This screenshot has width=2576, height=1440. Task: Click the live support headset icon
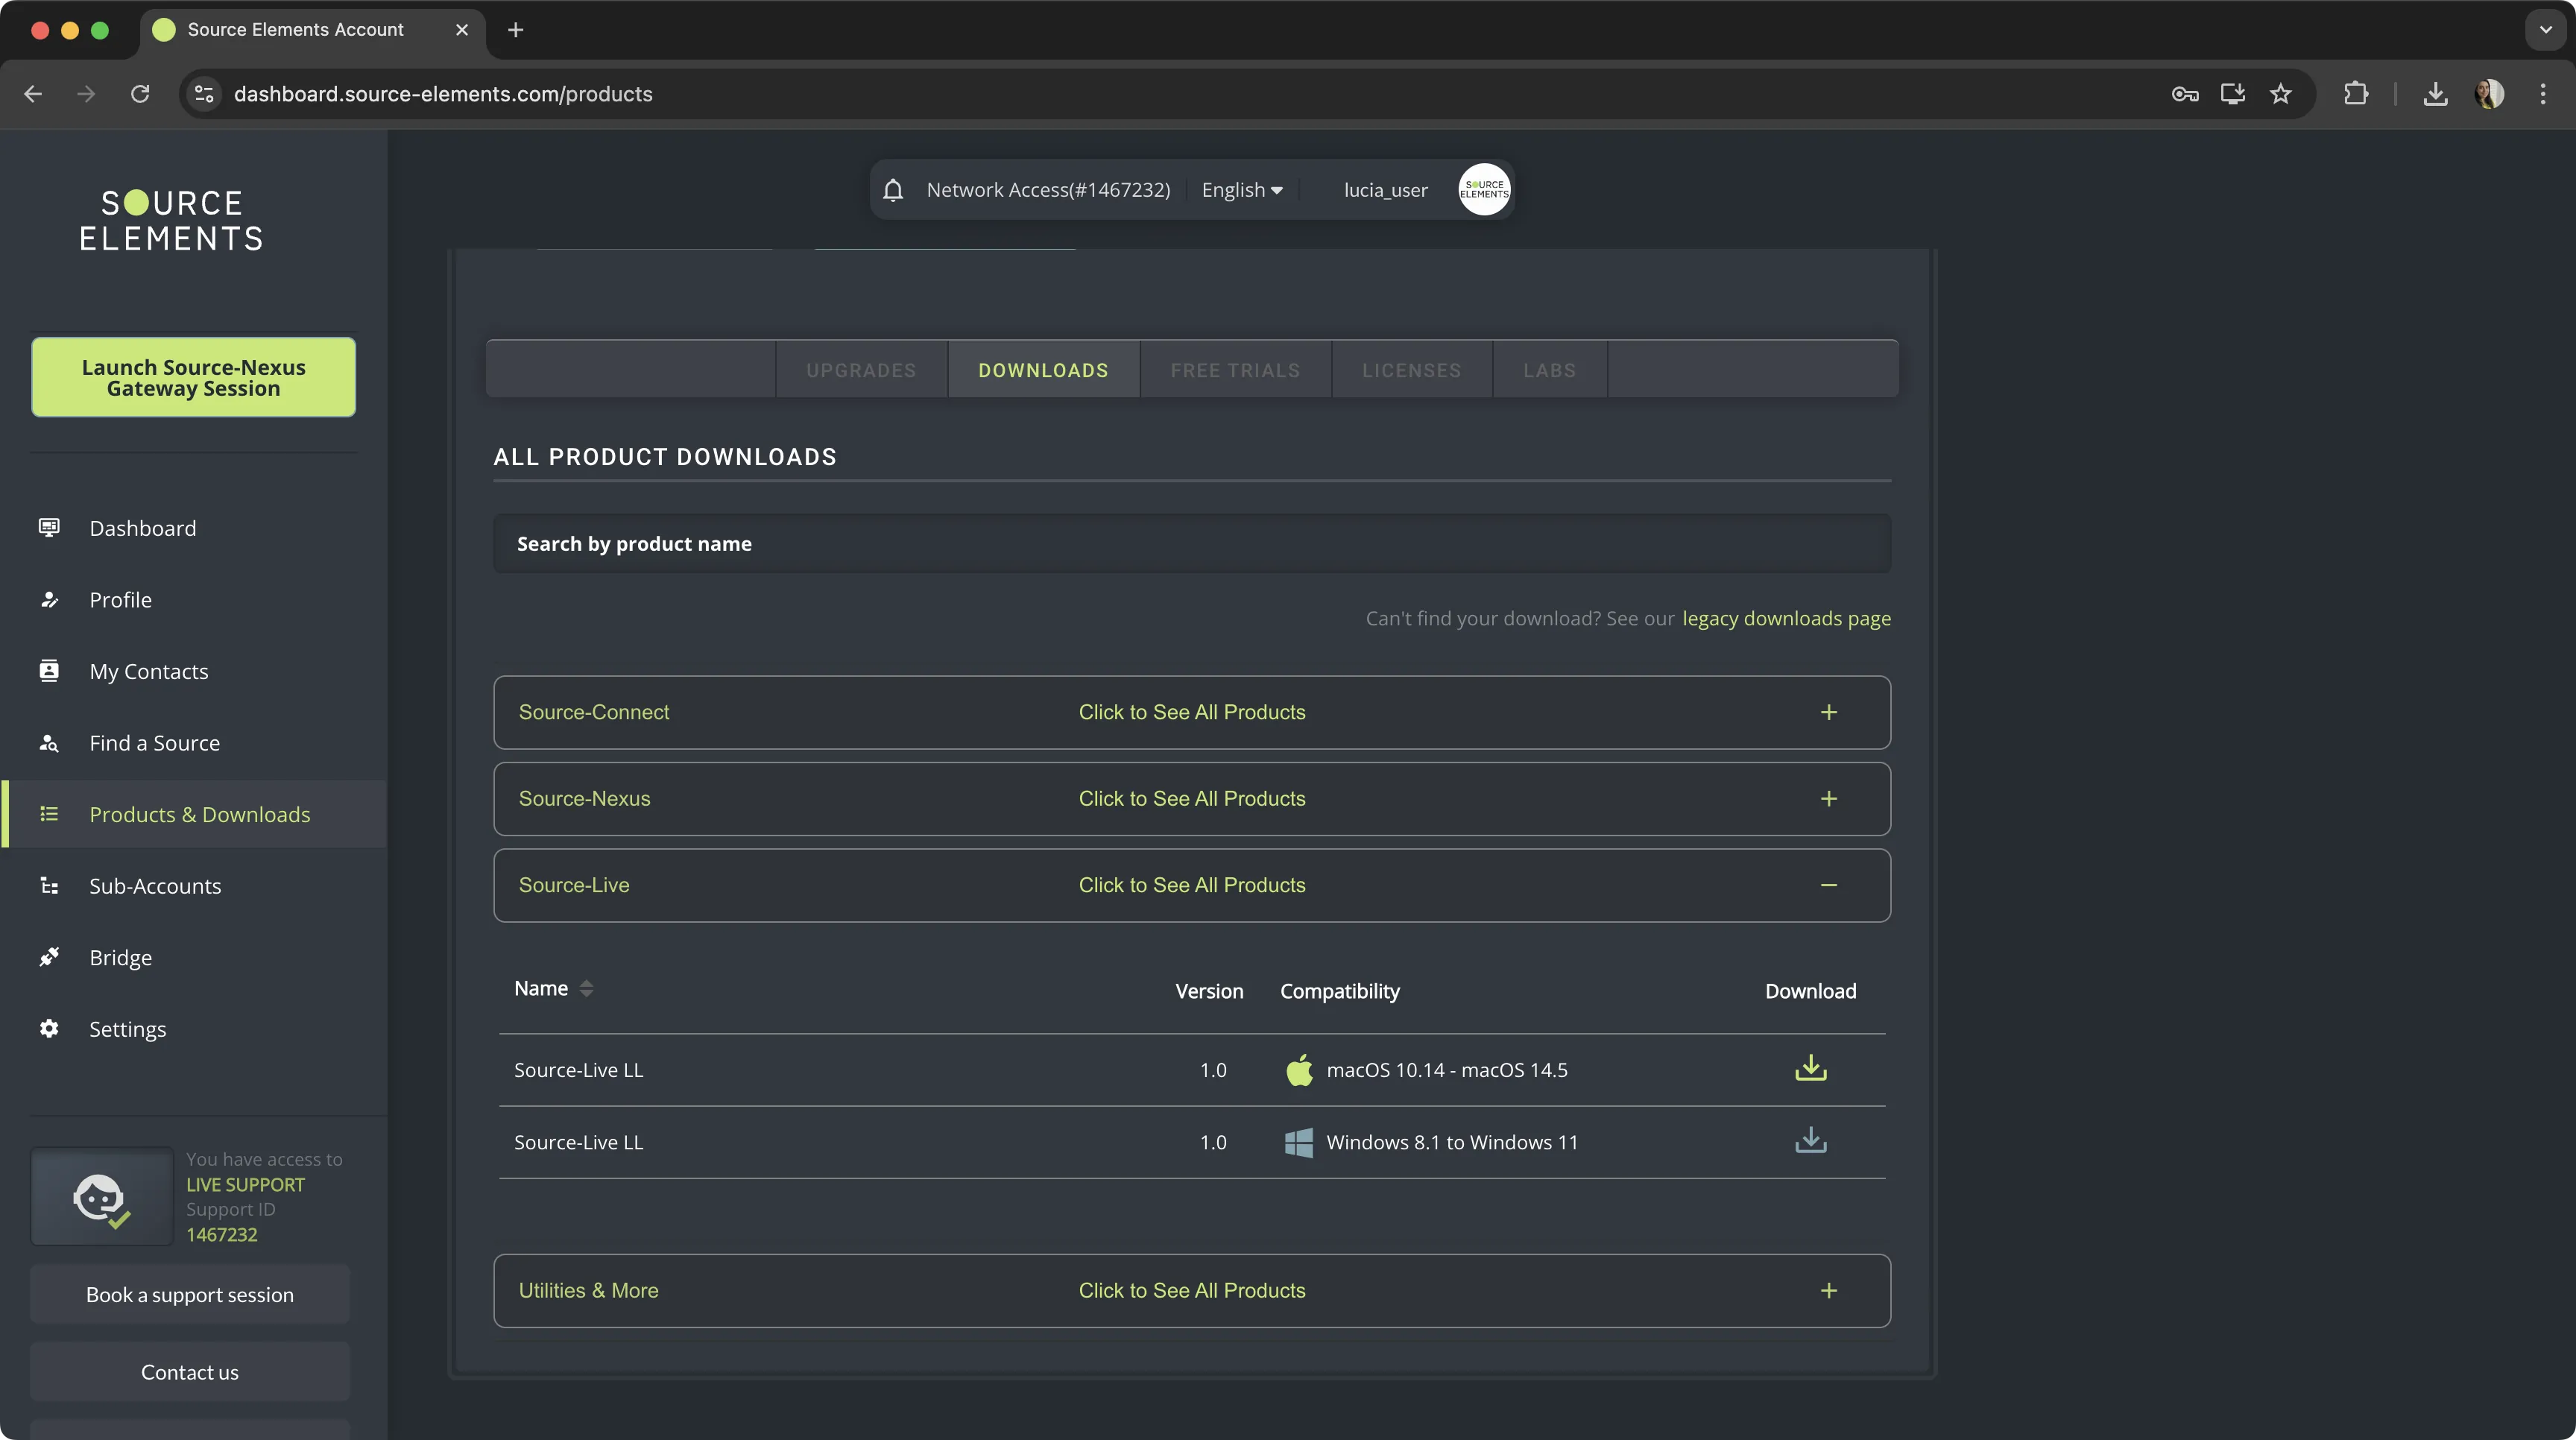[101, 1197]
